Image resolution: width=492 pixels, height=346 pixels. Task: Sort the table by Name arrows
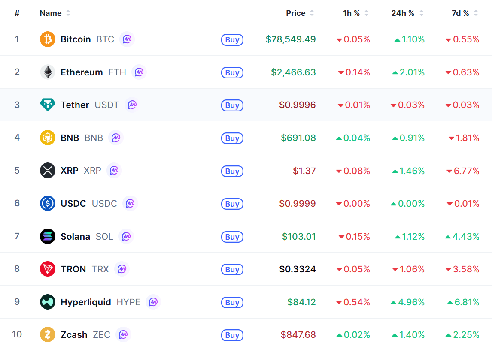click(68, 13)
